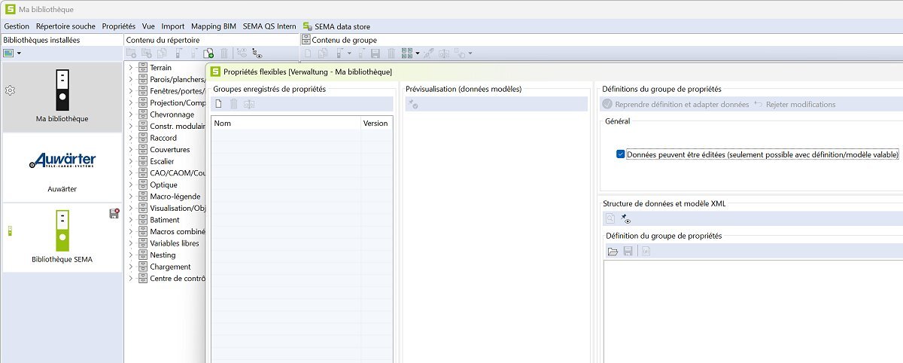Create a new property group with the blank page icon
Viewport: 903px width, 363px height.
pos(219,104)
